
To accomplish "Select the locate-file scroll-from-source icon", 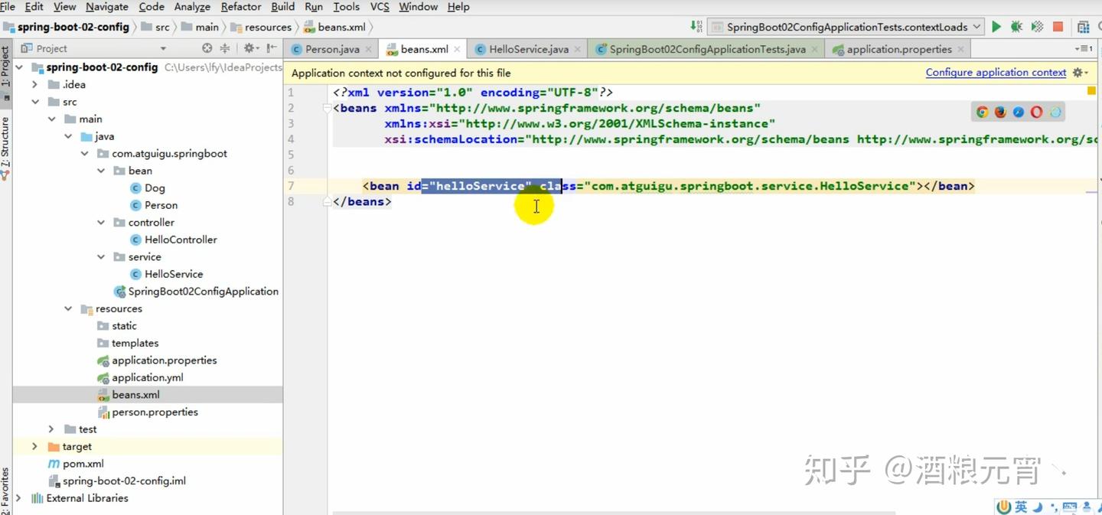I will pos(207,48).
